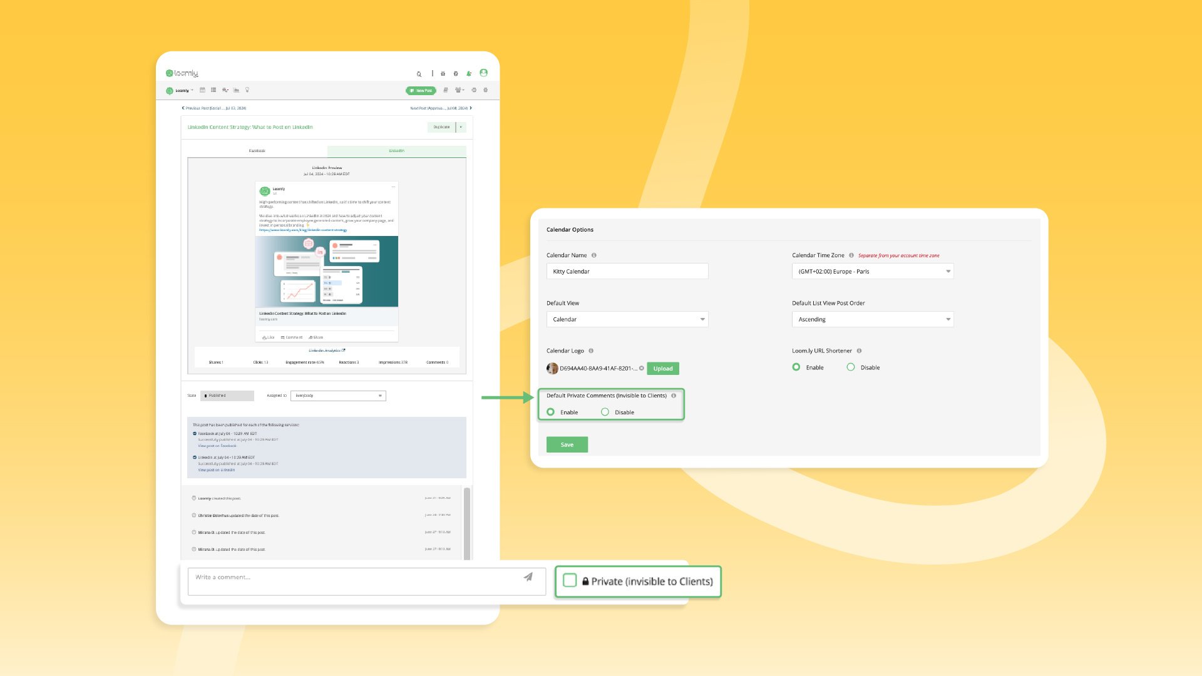
Task: Open the analytics chart icon
Action: click(236, 90)
